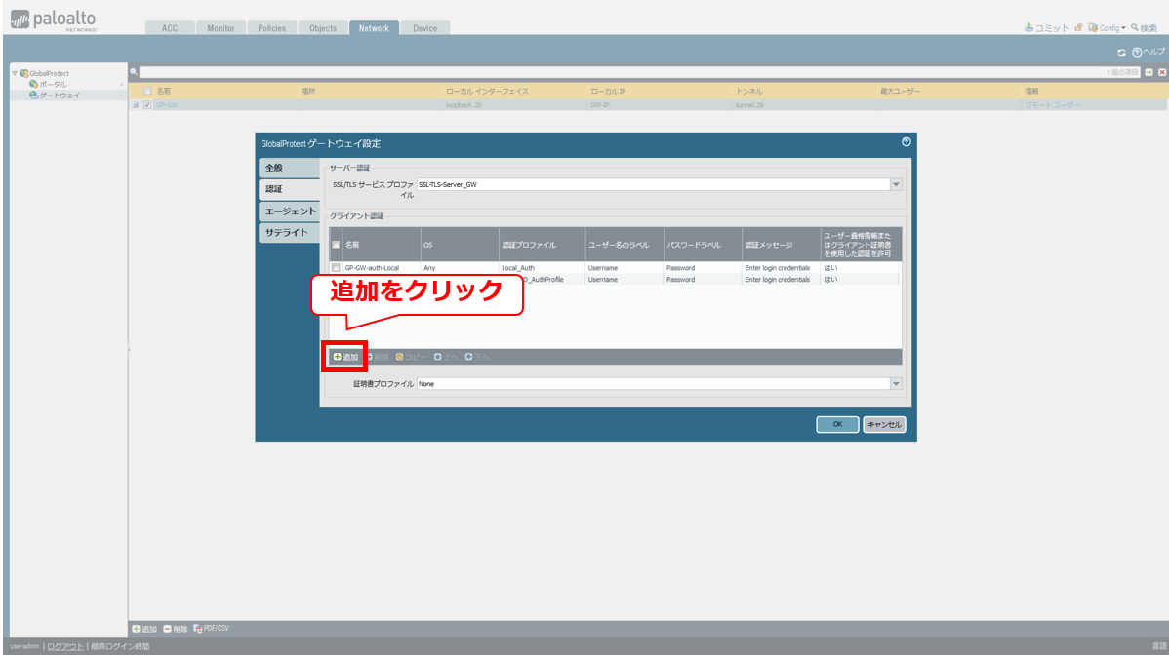Toggle select-all checkbox in クライアント認証 table header

336,244
